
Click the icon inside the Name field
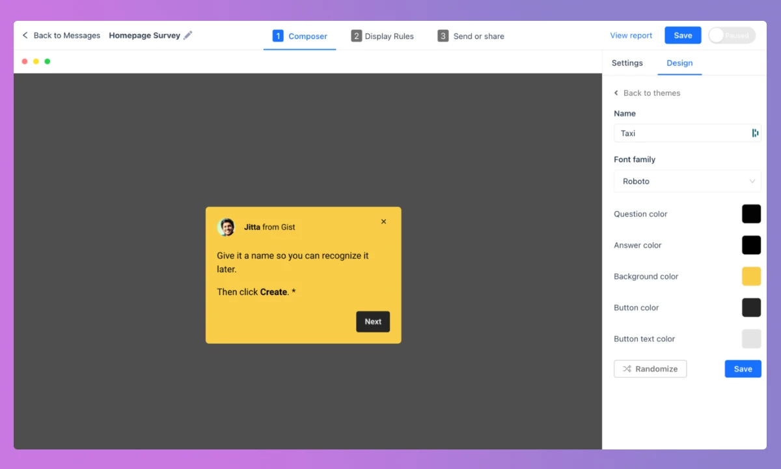click(x=755, y=133)
